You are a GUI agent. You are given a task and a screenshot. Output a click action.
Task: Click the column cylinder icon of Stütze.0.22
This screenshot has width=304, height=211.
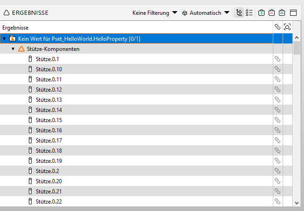coord(30,201)
